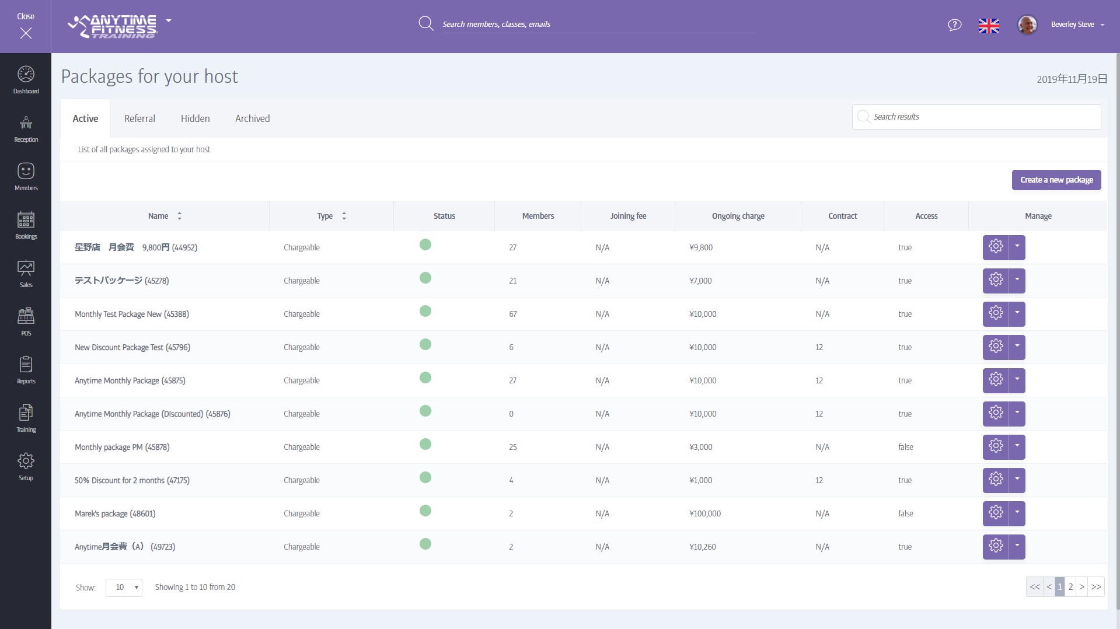Open the dropdown arrow next to logo
This screenshot has width=1120, height=629.
(169, 20)
